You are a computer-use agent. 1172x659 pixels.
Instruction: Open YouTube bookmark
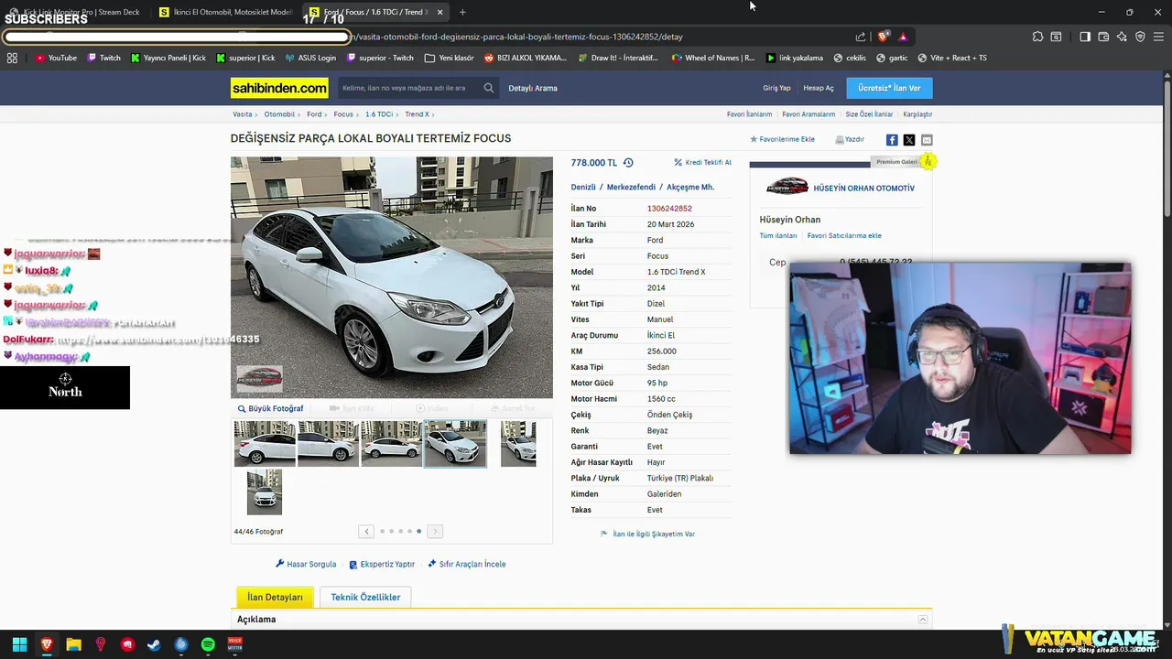[56, 58]
